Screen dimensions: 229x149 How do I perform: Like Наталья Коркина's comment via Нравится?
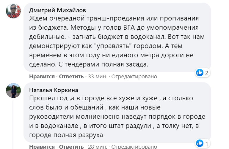[x=42, y=147]
